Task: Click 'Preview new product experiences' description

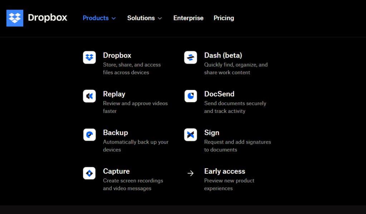Action: tap(229, 184)
